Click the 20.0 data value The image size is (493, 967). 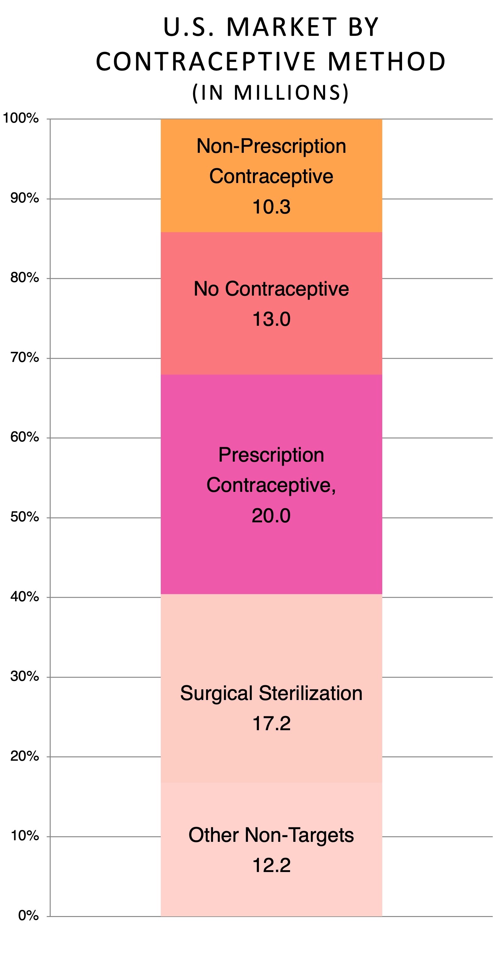271,516
